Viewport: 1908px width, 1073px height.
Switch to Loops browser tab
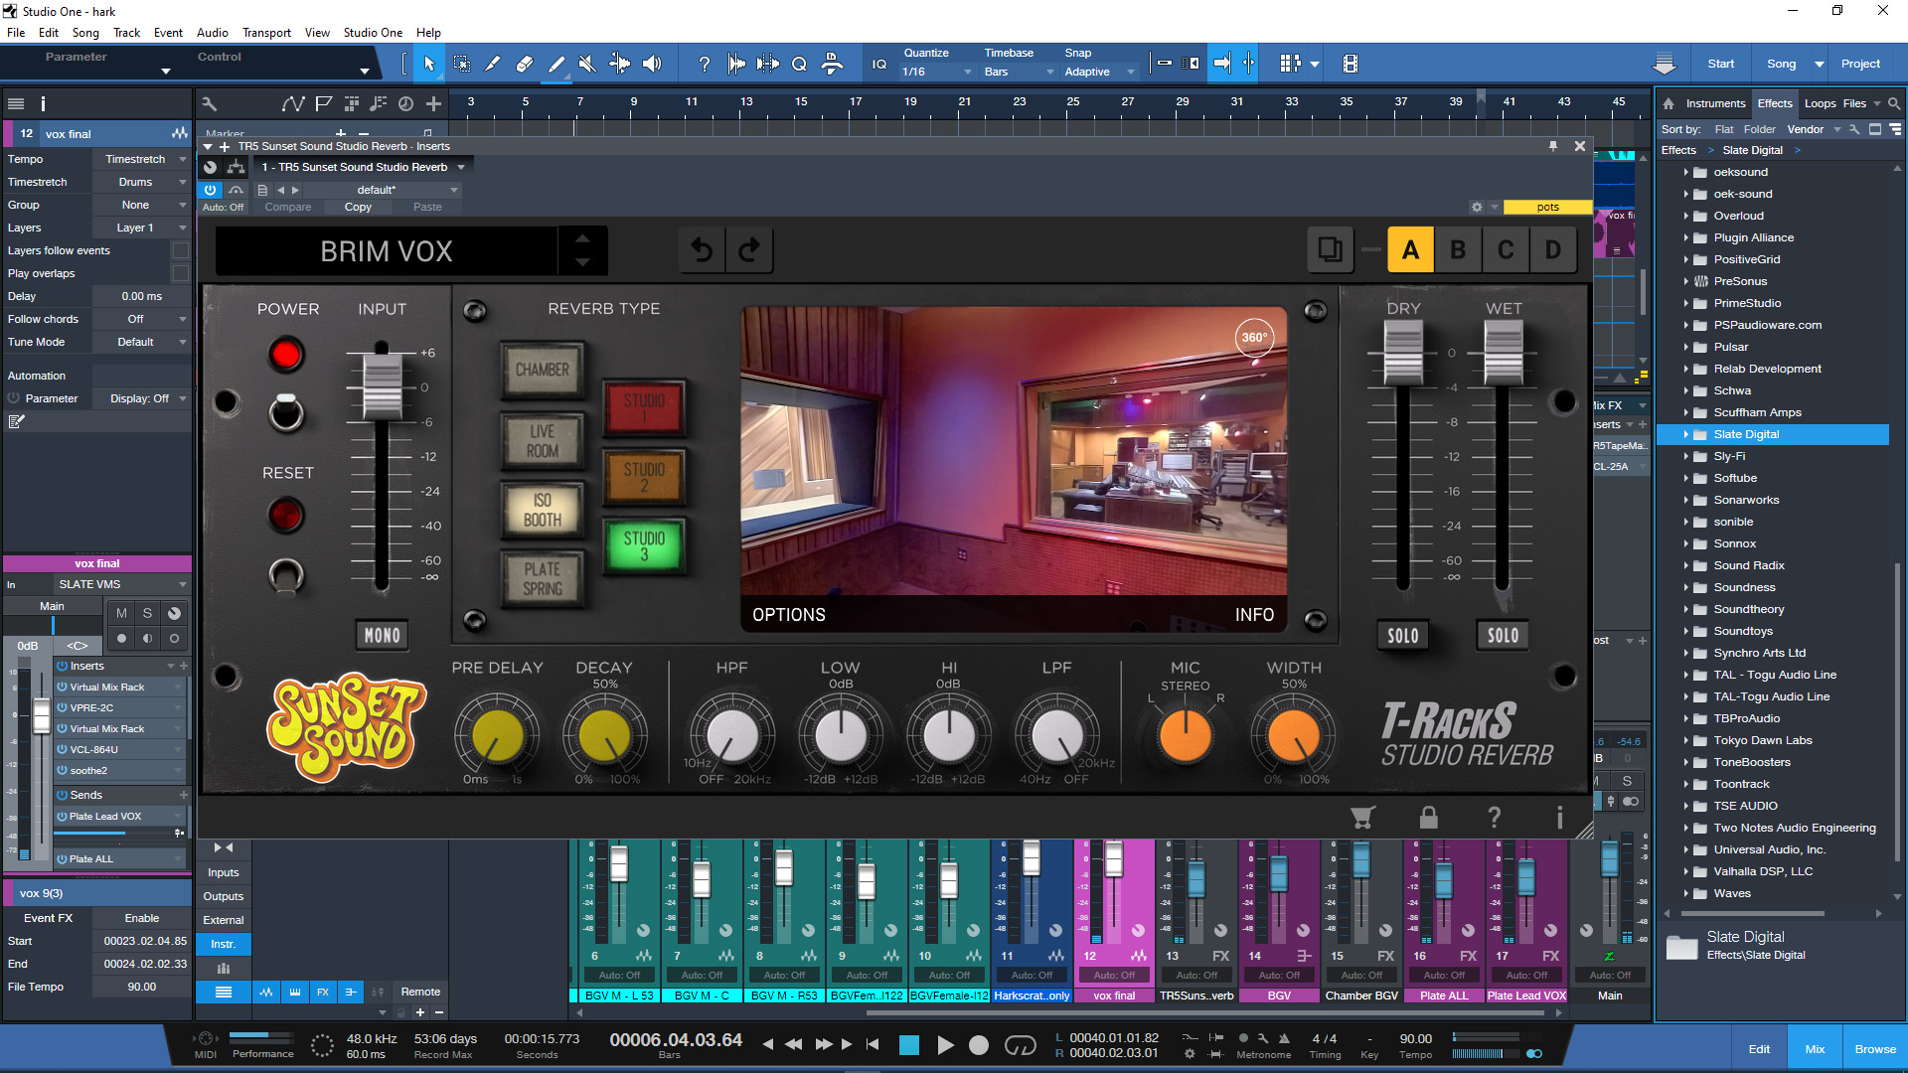pyautogui.click(x=1820, y=103)
